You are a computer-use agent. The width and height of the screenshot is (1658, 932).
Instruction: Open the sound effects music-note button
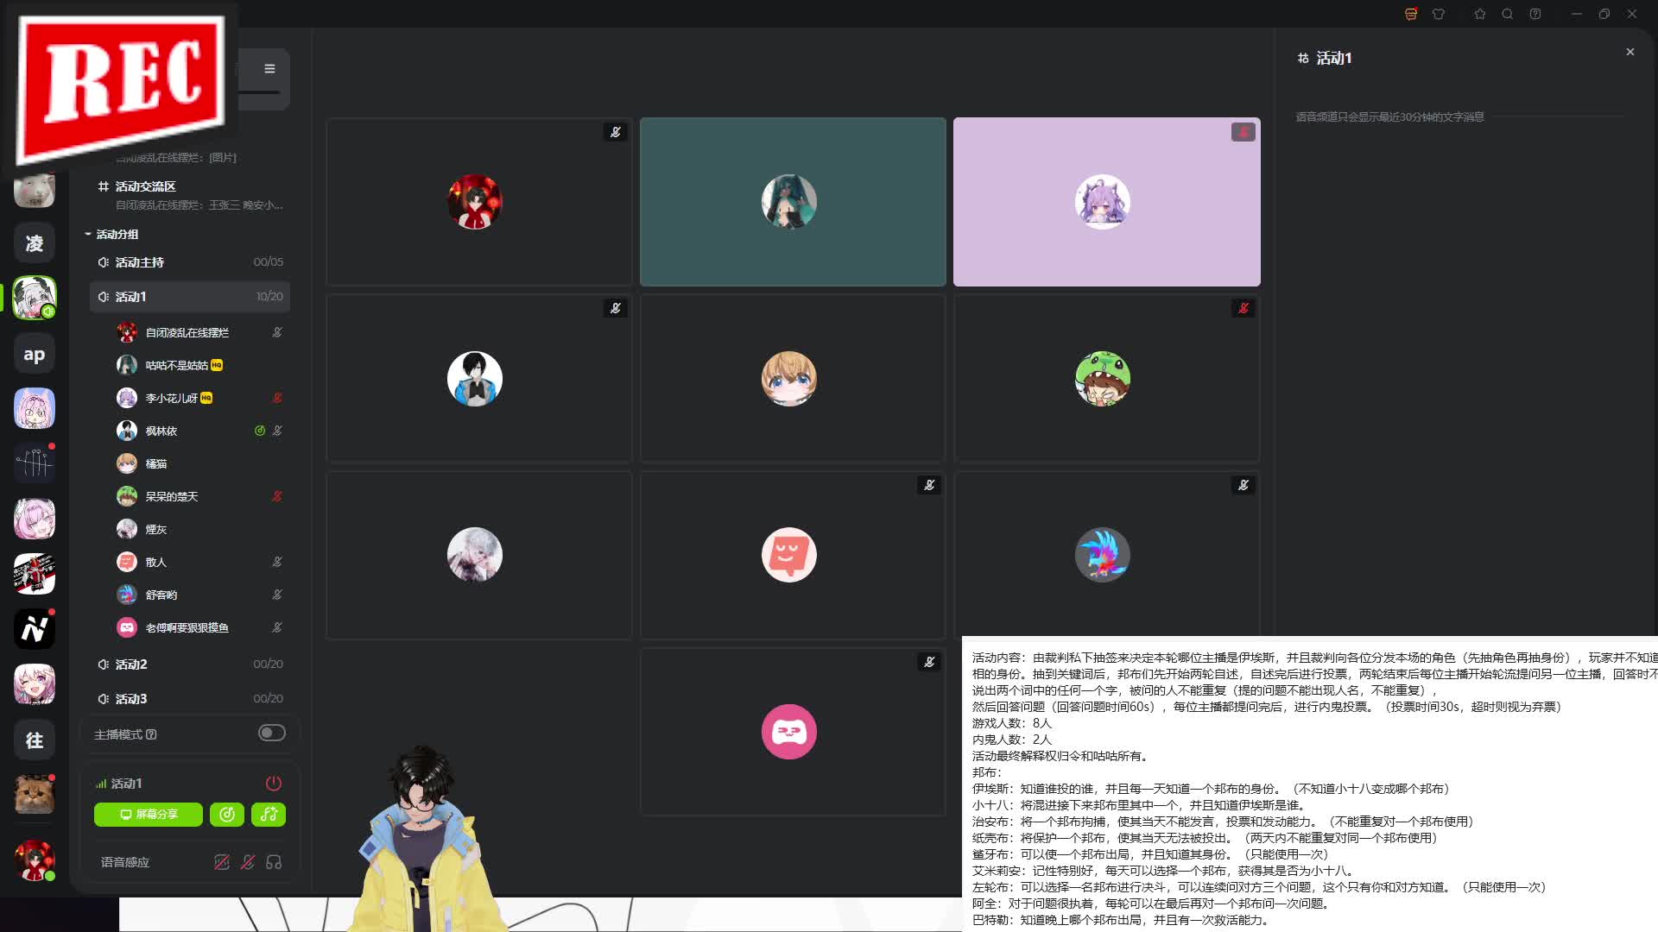[x=269, y=815]
